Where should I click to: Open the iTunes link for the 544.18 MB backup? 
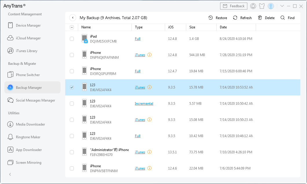140,55
